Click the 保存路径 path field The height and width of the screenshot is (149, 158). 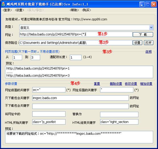point(76,43)
